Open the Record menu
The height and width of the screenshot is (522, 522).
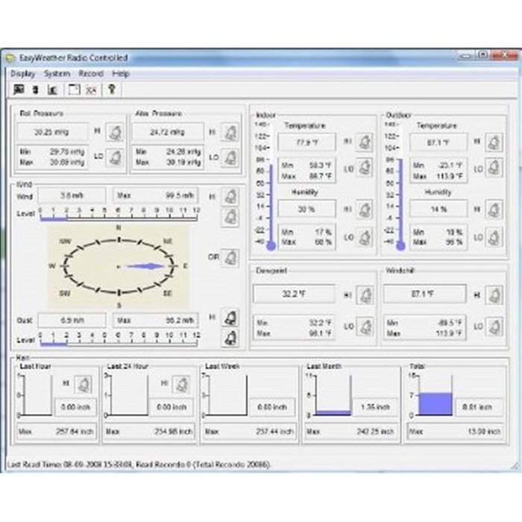coord(91,74)
